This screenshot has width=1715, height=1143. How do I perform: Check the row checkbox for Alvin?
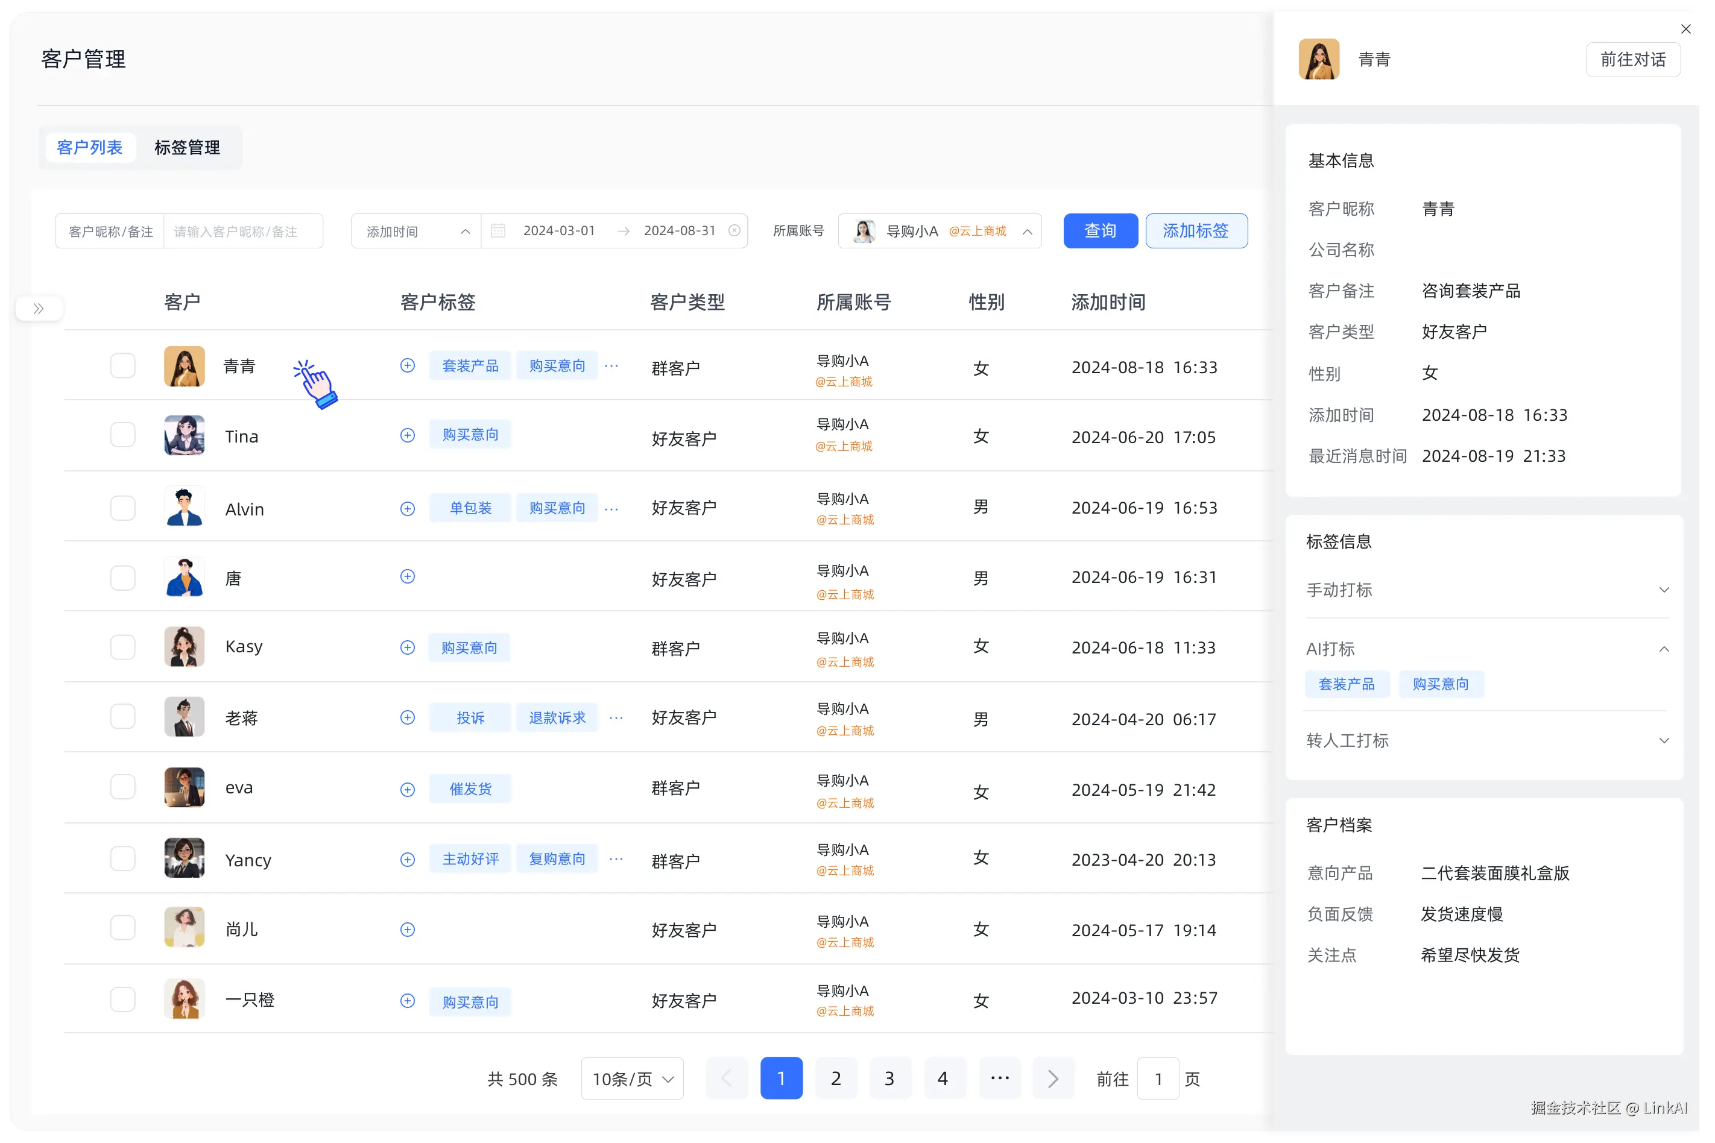pyautogui.click(x=122, y=508)
